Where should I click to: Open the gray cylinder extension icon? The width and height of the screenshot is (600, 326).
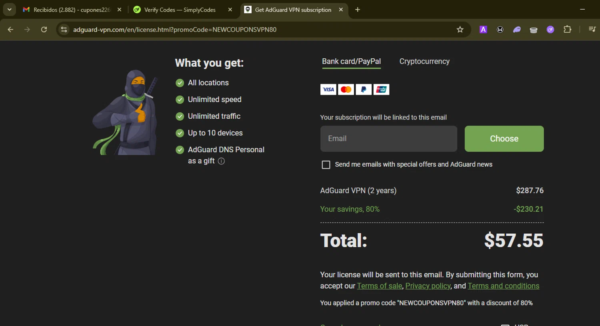(534, 30)
